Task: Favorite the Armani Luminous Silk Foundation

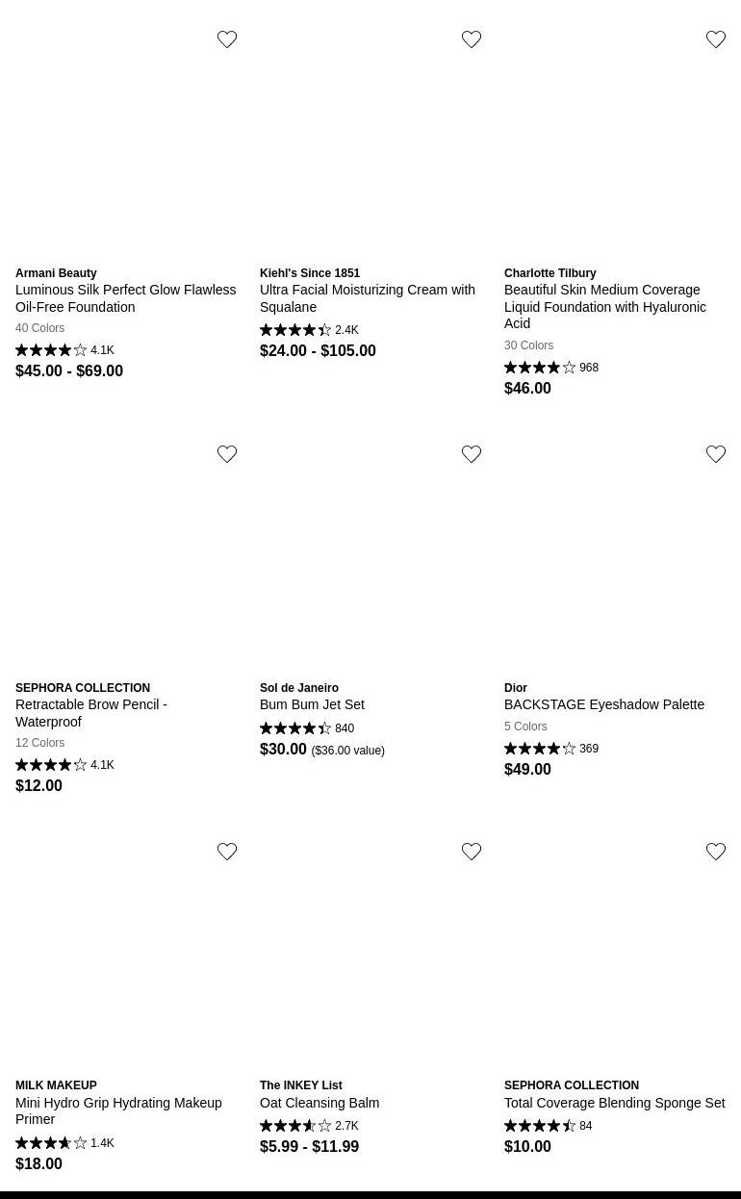Action: pyautogui.click(x=227, y=39)
